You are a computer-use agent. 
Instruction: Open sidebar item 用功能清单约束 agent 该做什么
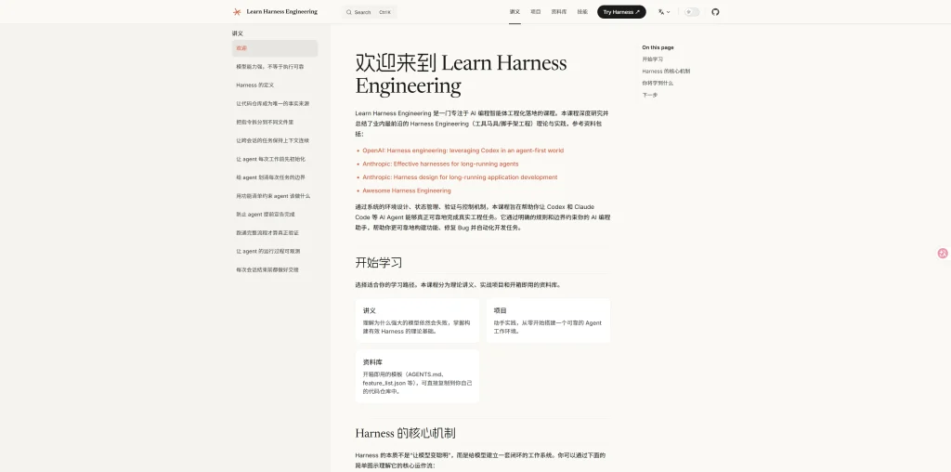tap(275, 196)
